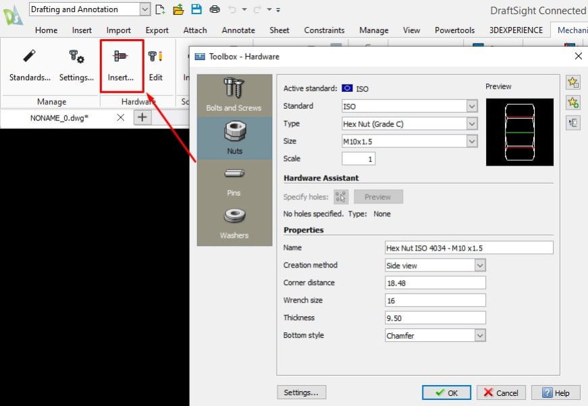Expand the Creation method dropdown
This screenshot has width=588, height=406.
coord(479,265)
